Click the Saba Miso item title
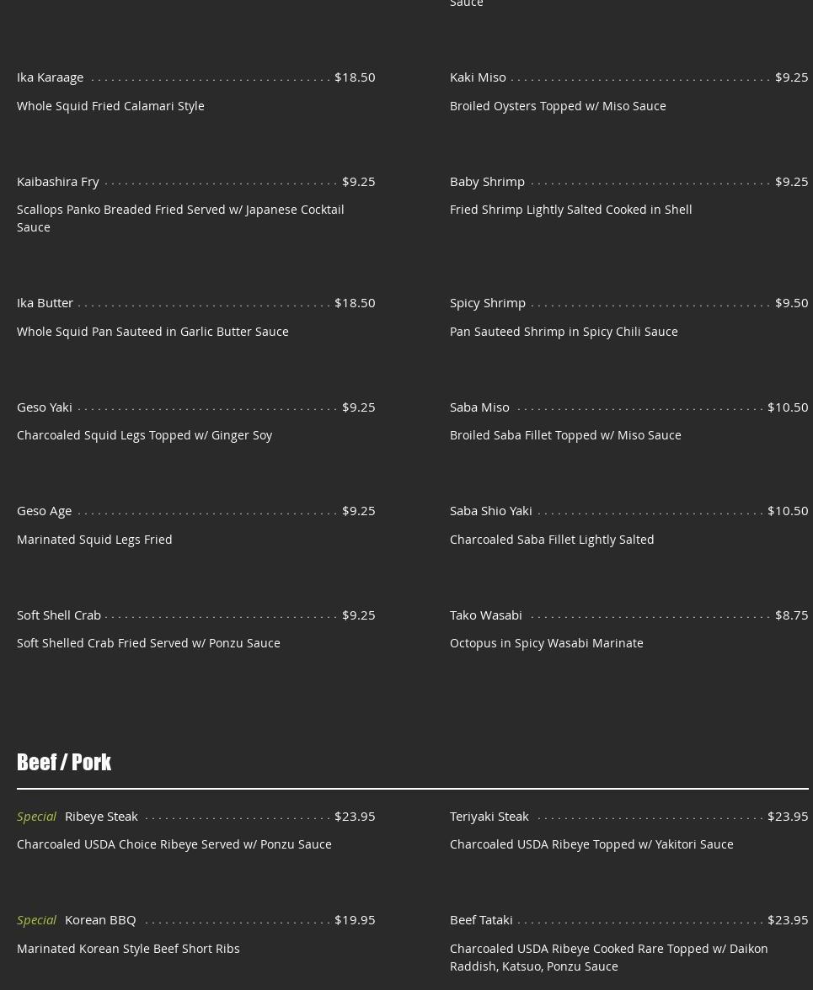This screenshot has height=990, width=813. (x=479, y=407)
